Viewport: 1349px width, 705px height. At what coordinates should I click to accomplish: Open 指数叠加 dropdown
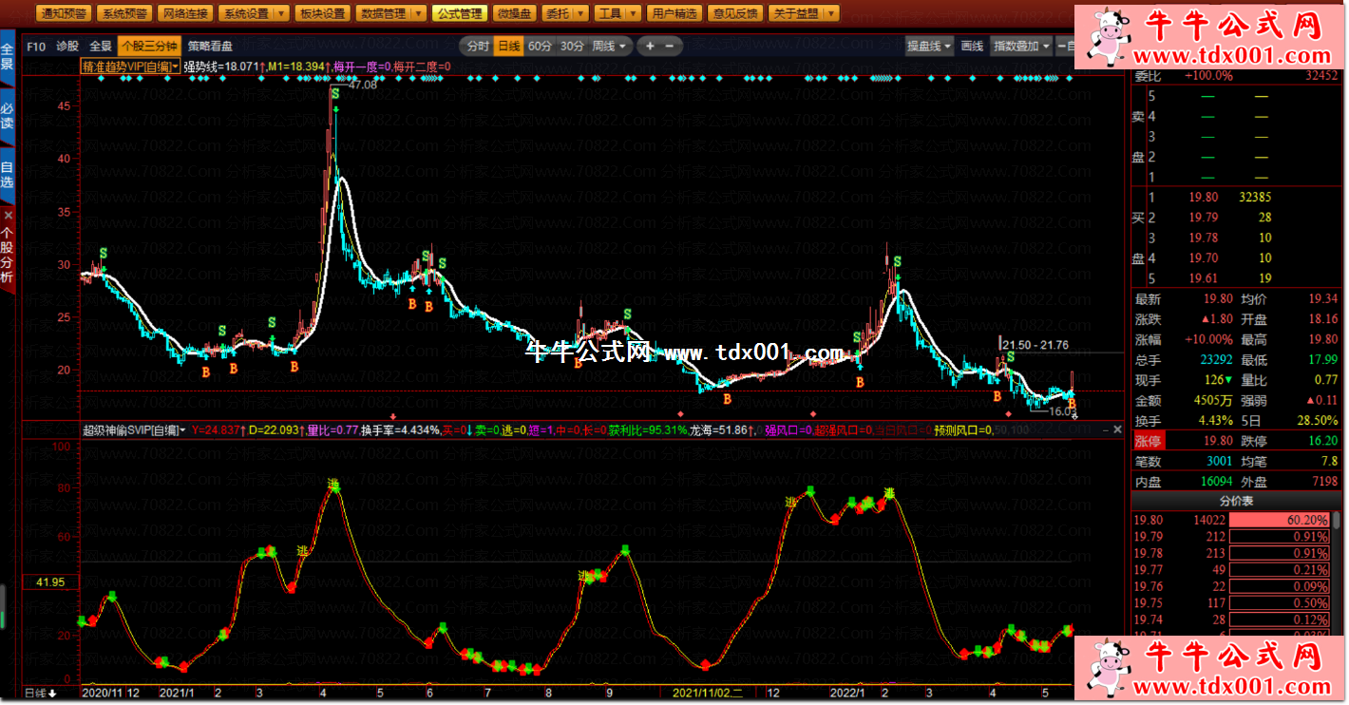coord(1021,46)
